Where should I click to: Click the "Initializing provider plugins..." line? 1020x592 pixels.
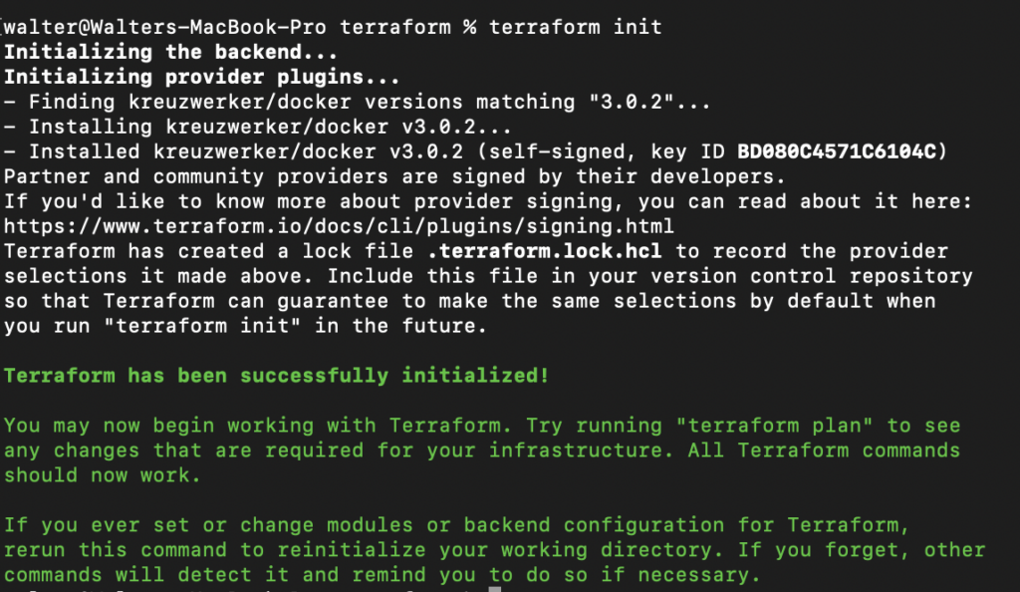click(x=201, y=77)
